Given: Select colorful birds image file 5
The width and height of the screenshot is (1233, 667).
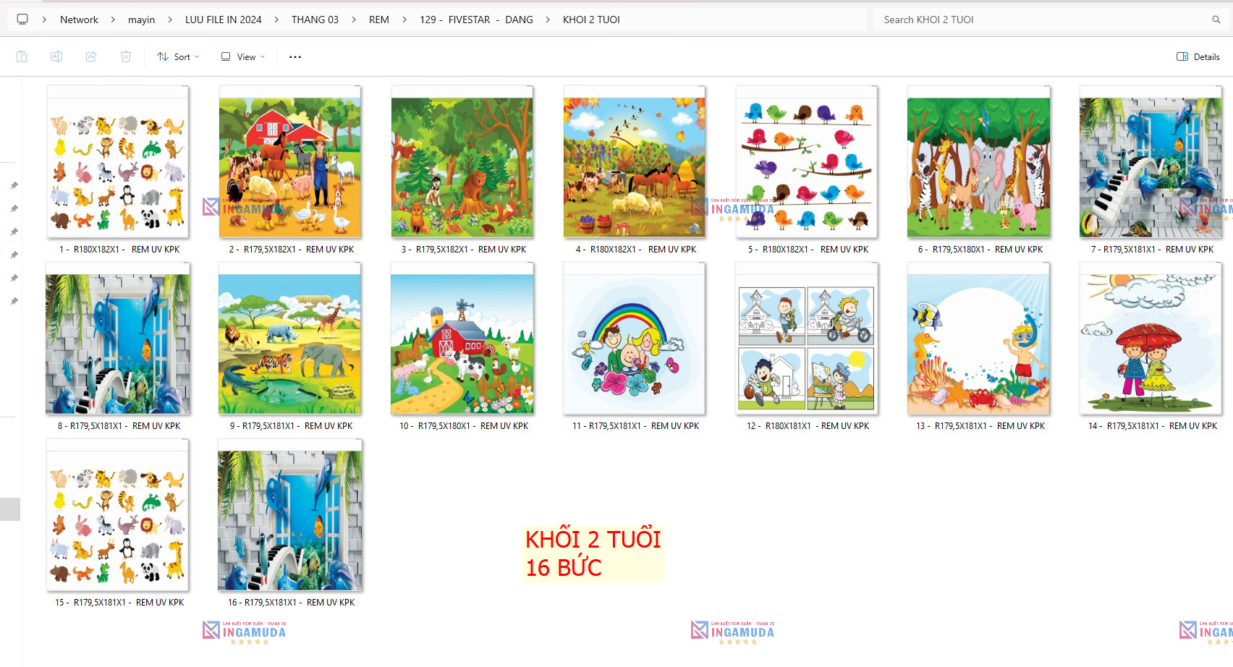Looking at the screenshot, I should click(807, 168).
